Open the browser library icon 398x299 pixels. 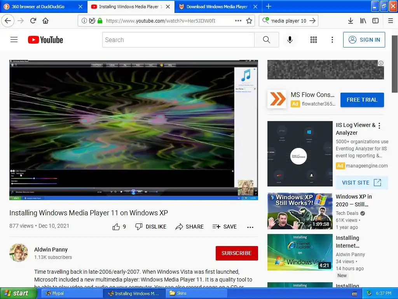(363, 21)
